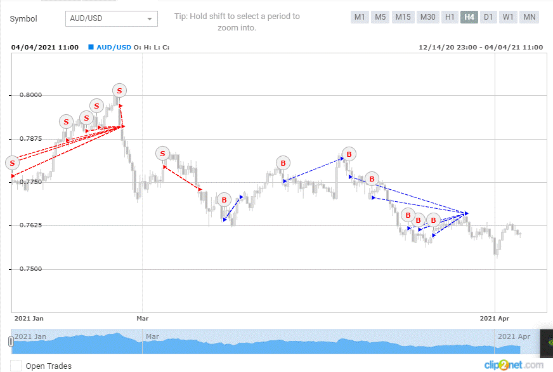Click the AUD/USD legend color square
Viewport: 553px width, 372px height.
[91, 47]
